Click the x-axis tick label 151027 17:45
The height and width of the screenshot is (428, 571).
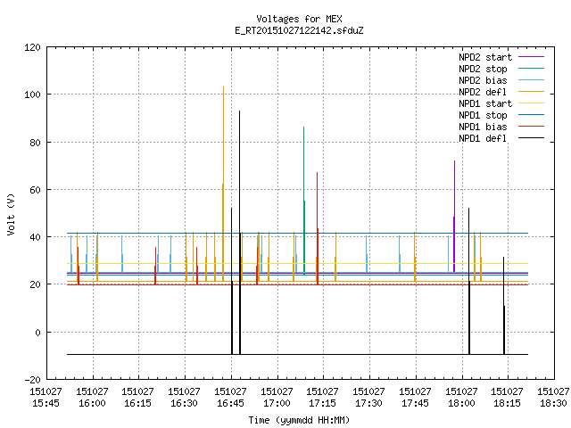[415, 398]
